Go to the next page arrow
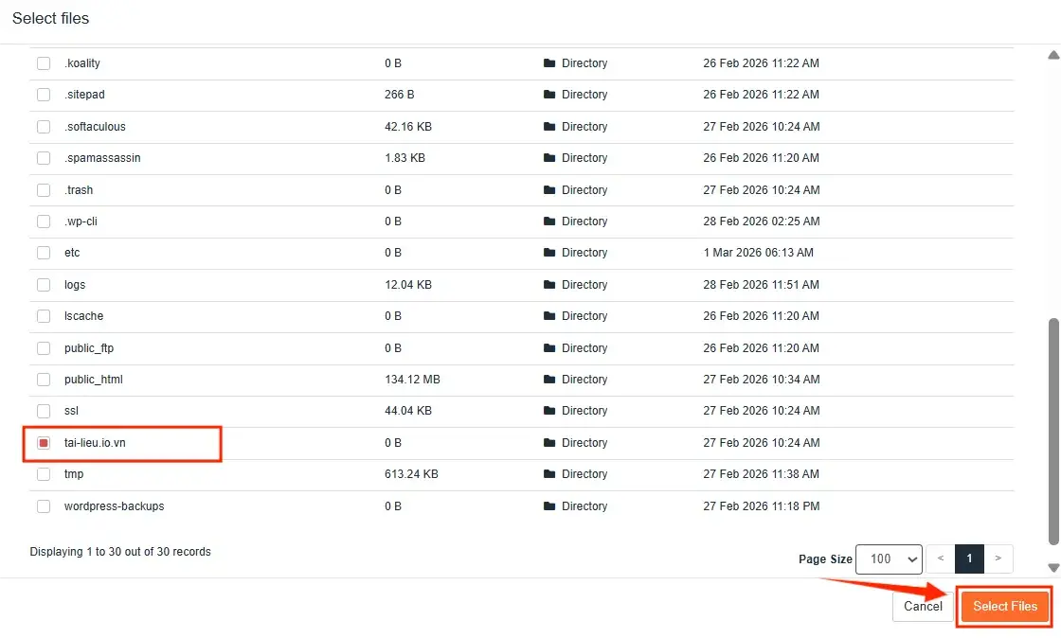The image size is (1061, 638). 998,558
